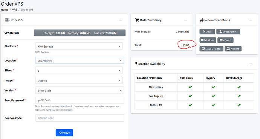Viewport: 260px width, 139px height.
Task: Select the Direct Admin recommendation button
Action: tap(228, 32)
